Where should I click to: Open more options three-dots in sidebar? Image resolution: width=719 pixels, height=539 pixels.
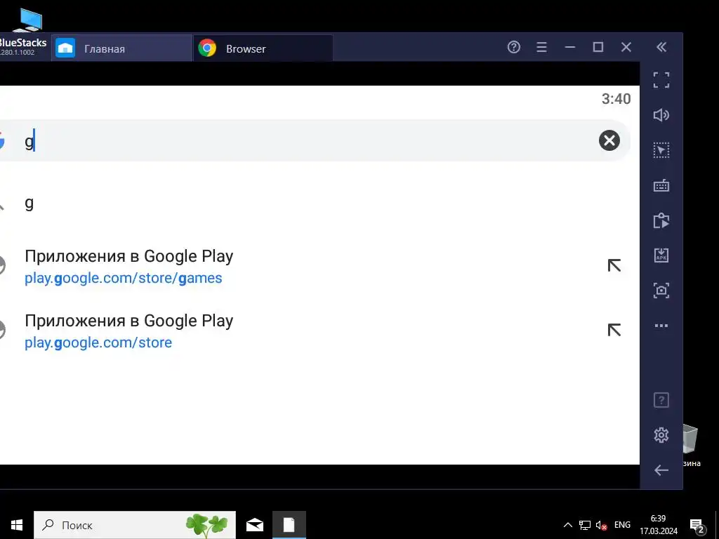click(661, 326)
